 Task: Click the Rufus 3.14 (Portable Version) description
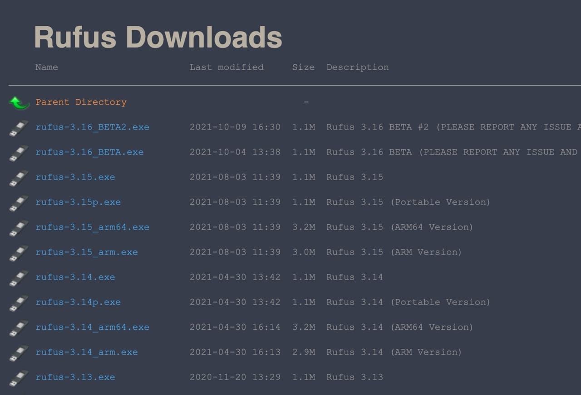tap(409, 302)
